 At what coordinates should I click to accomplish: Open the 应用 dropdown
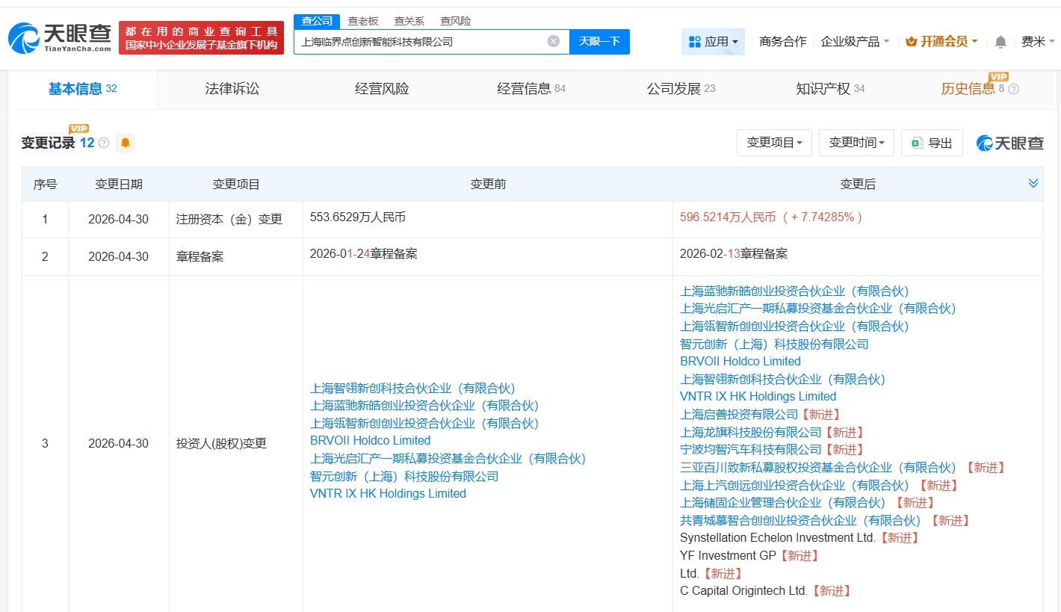(x=713, y=42)
